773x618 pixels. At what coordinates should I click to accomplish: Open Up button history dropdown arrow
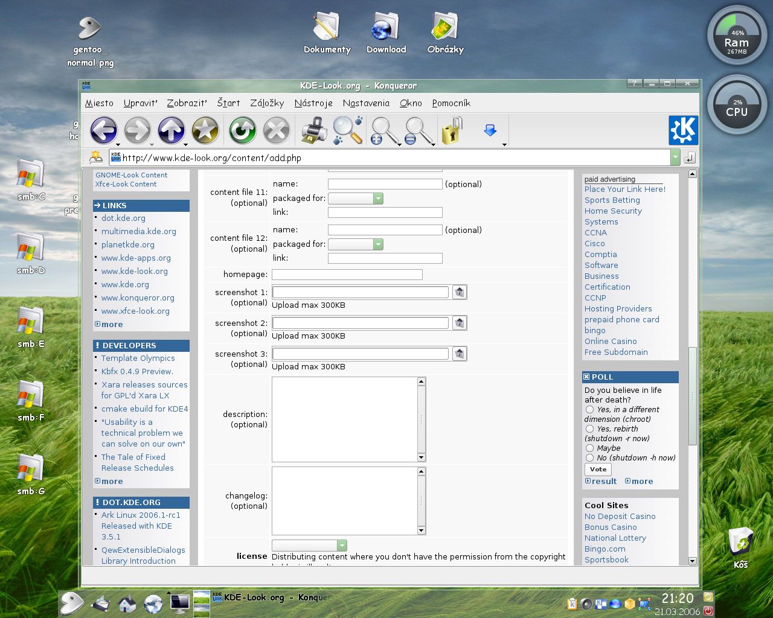coord(185,145)
